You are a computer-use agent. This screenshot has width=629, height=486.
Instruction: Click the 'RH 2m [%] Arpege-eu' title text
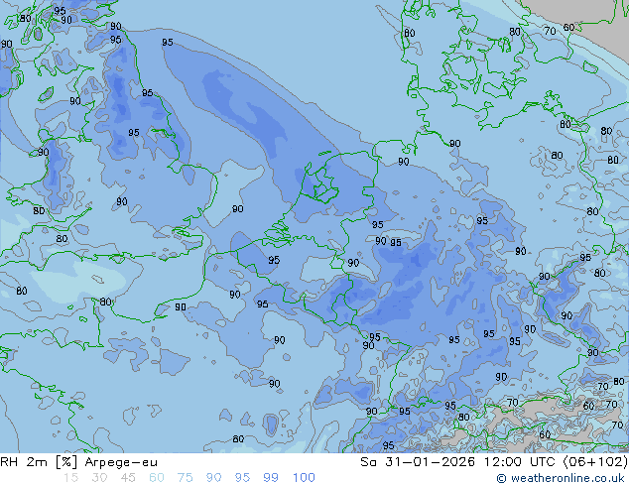(78, 462)
